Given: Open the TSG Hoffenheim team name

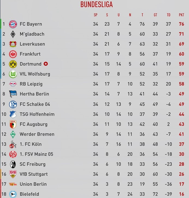Looking at the screenshot, I should [37, 114].
